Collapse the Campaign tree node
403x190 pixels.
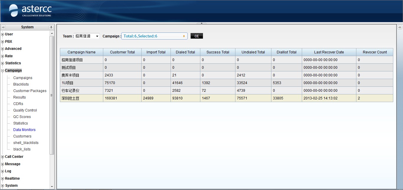[x=3, y=71]
